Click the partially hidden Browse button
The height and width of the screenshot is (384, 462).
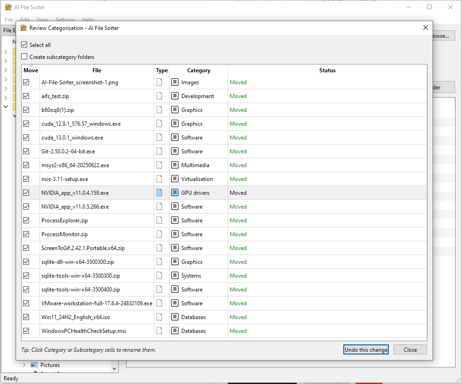444,36
